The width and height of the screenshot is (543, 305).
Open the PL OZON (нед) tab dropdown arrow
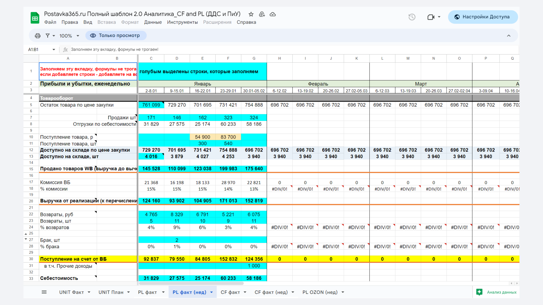click(x=343, y=292)
